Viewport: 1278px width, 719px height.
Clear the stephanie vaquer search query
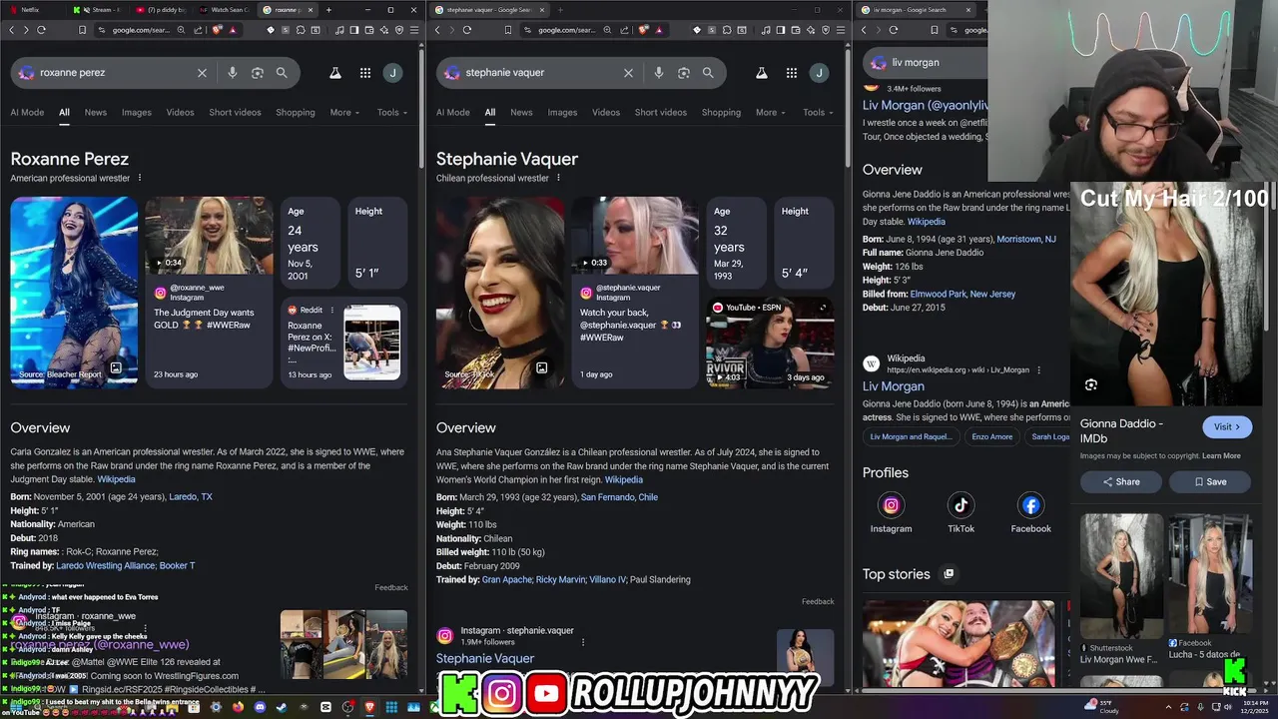pyautogui.click(x=628, y=73)
